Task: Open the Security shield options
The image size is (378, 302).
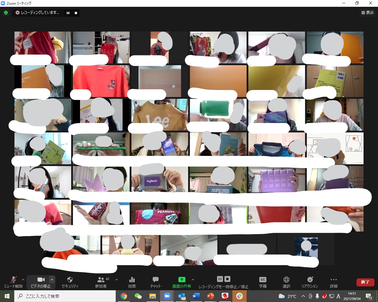Action: pyautogui.click(x=70, y=282)
